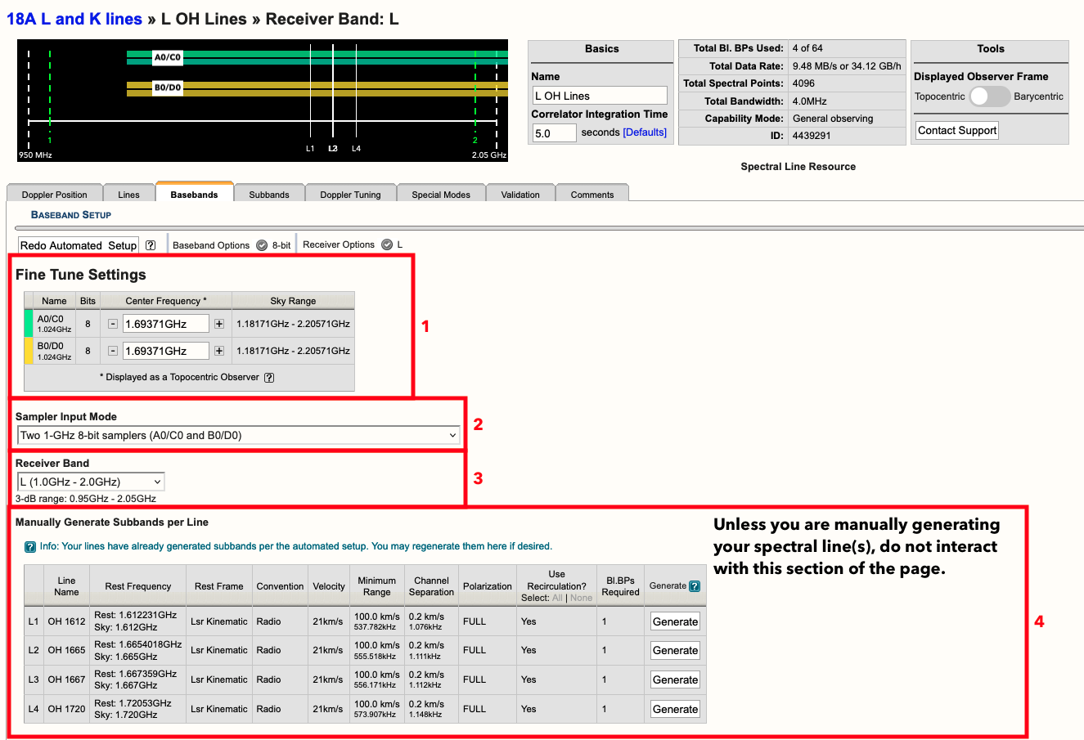This screenshot has height=740, width=1084.
Task: Click the B0/D0 center frequency input
Action: (x=165, y=351)
